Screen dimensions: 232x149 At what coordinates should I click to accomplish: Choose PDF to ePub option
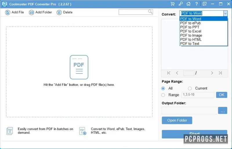(204, 23)
